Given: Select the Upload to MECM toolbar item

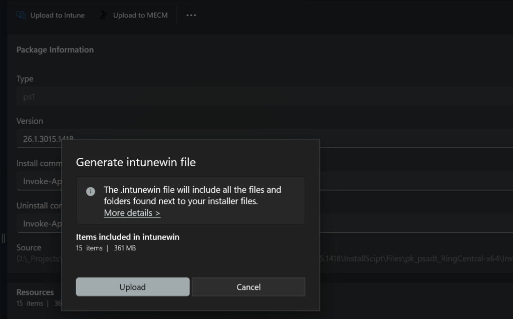Looking at the screenshot, I should [x=133, y=15].
